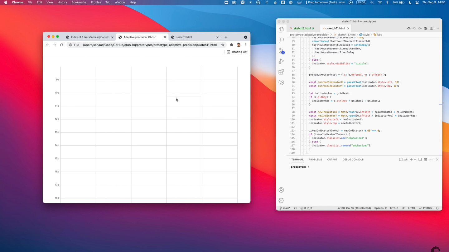Viewport: 449px width, 252px height.
Task: Click the next change arrow icon
Action: click(x=420, y=28)
